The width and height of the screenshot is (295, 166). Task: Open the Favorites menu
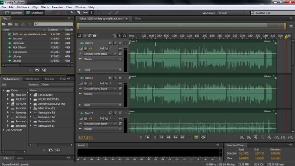pyautogui.click(x=58, y=7)
